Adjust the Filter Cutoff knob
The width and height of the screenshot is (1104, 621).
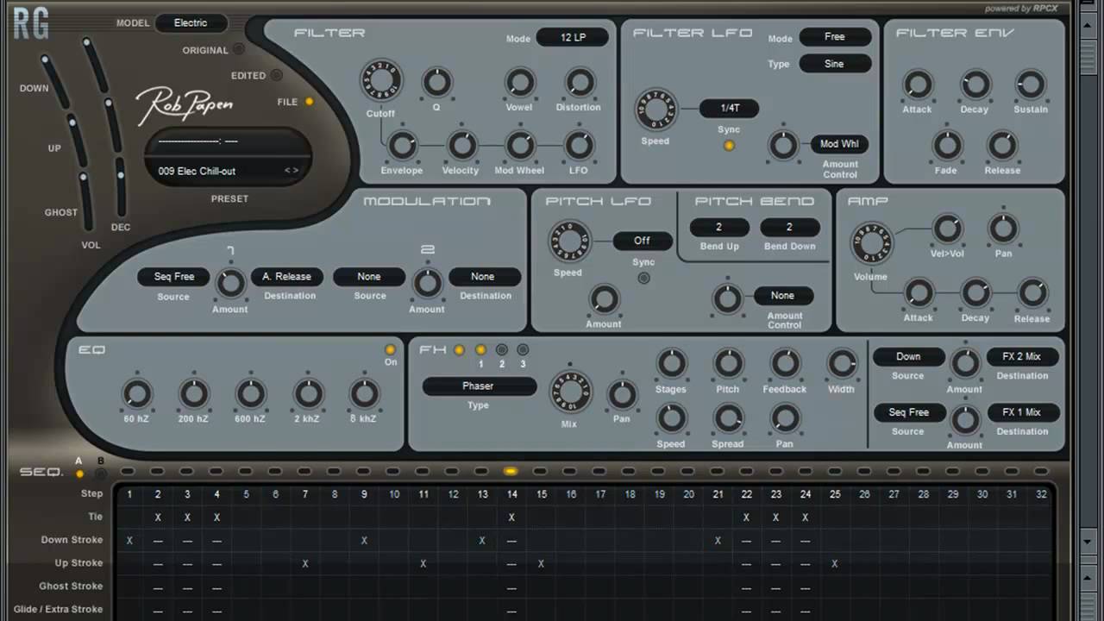pyautogui.click(x=380, y=81)
